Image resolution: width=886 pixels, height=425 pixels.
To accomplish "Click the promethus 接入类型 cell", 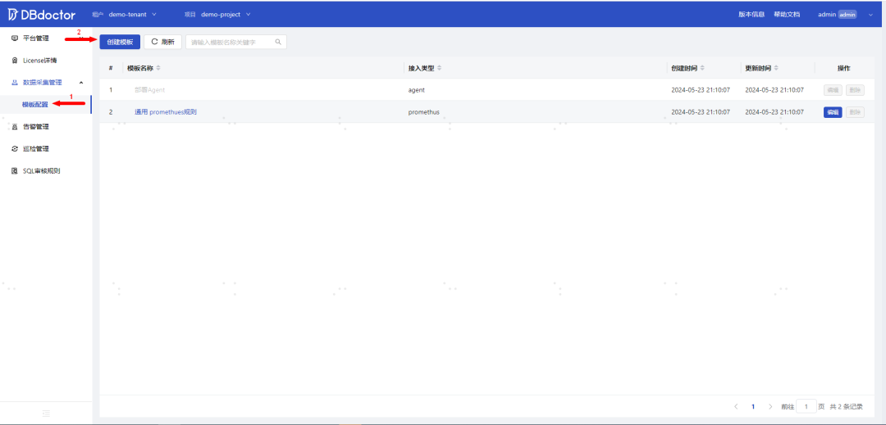I will coord(424,112).
